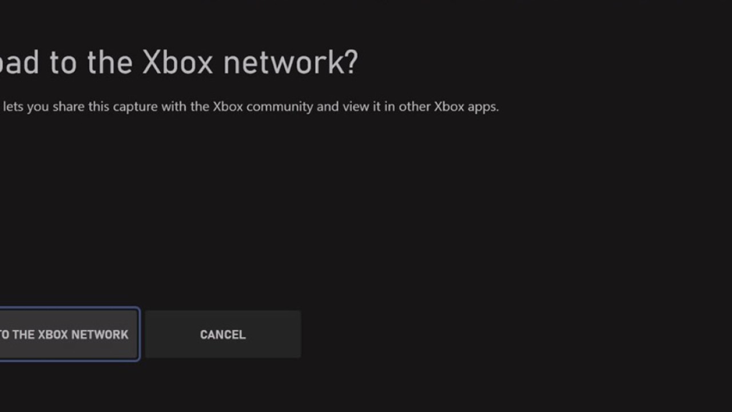The width and height of the screenshot is (732, 412).
Task: Confirm upload to the Xbox network
Action: point(67,335)
